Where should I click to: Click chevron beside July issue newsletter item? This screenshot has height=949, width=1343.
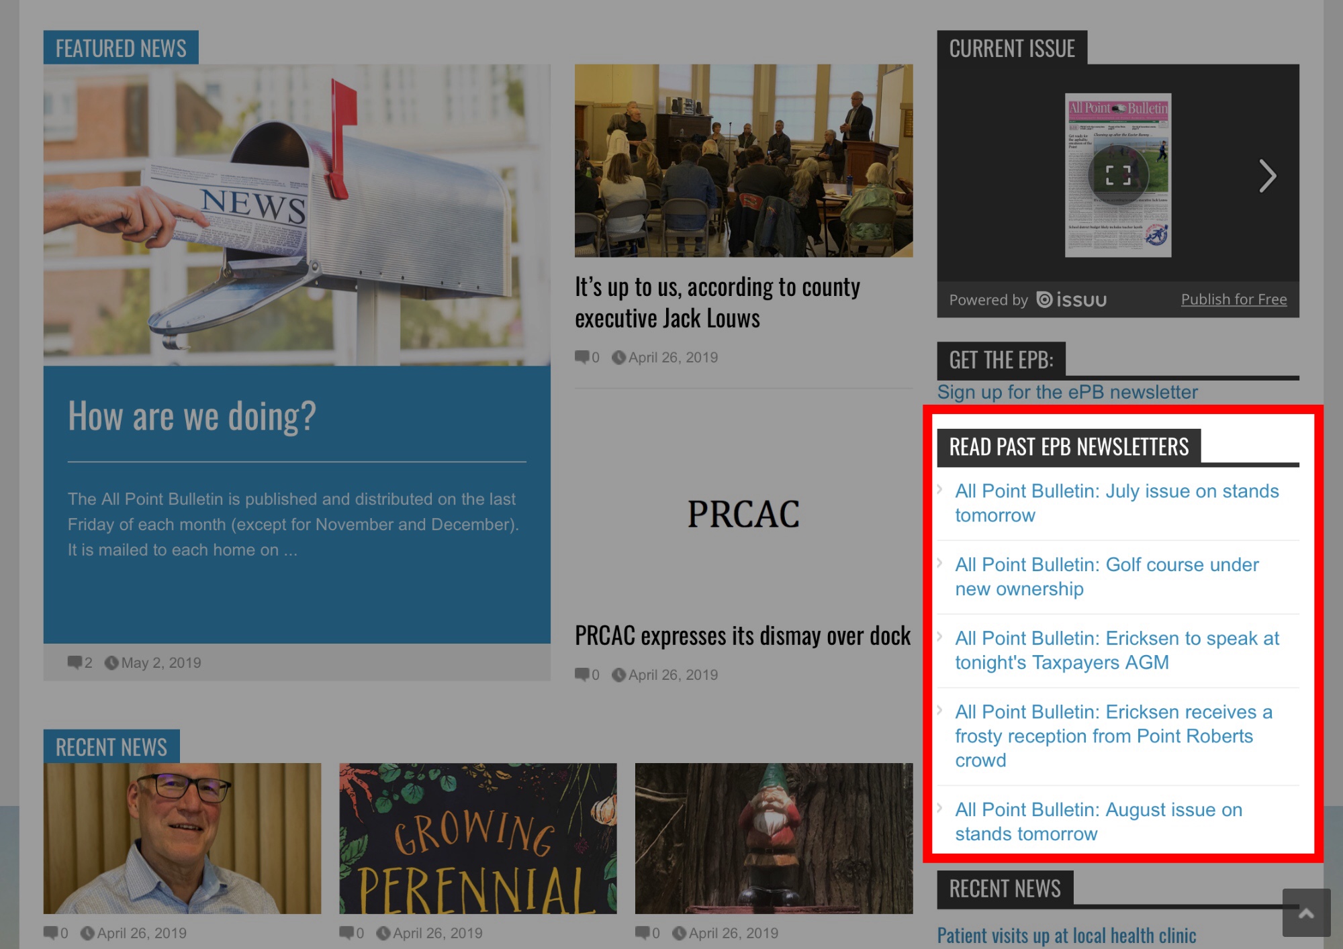point(940,489)
